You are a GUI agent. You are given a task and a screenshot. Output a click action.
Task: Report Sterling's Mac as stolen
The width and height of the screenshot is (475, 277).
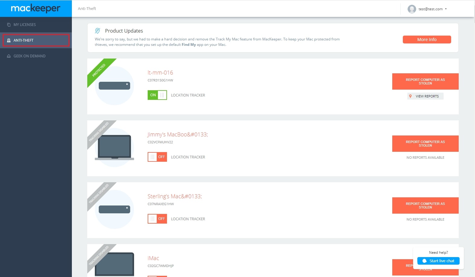(x=425, y=205)
